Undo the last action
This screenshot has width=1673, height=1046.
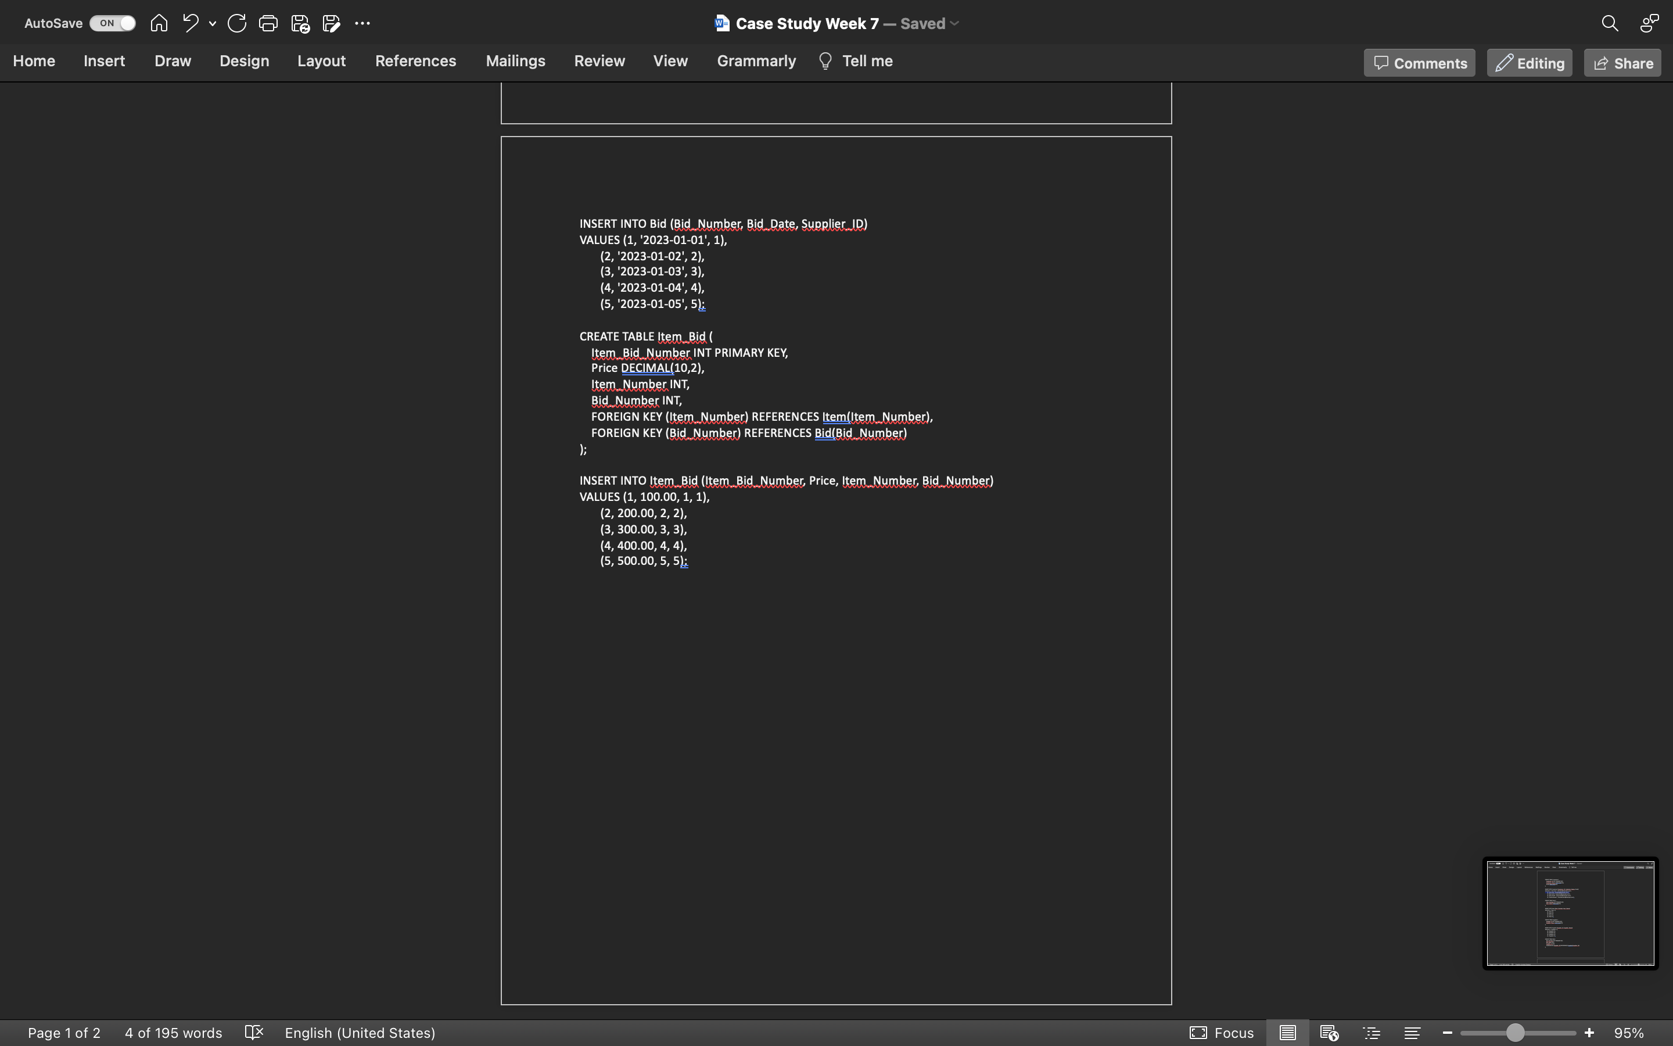point(190,23)
